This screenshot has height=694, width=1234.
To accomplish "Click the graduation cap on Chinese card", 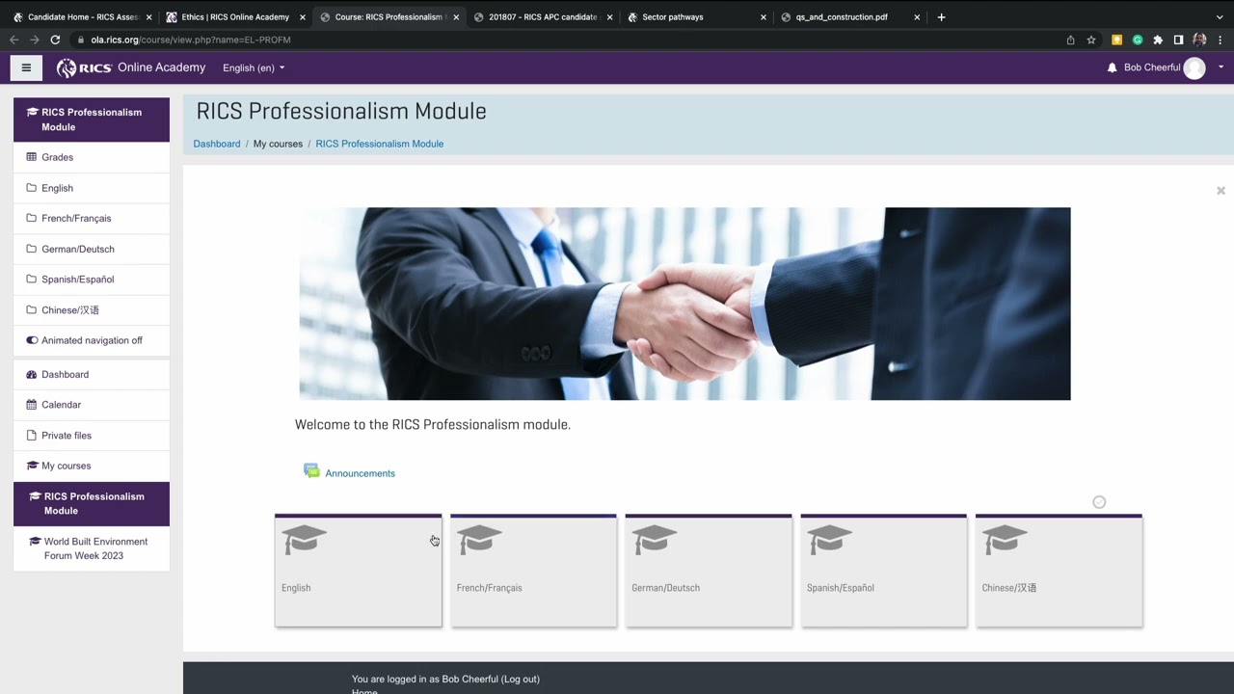I will click(1006, 540).
